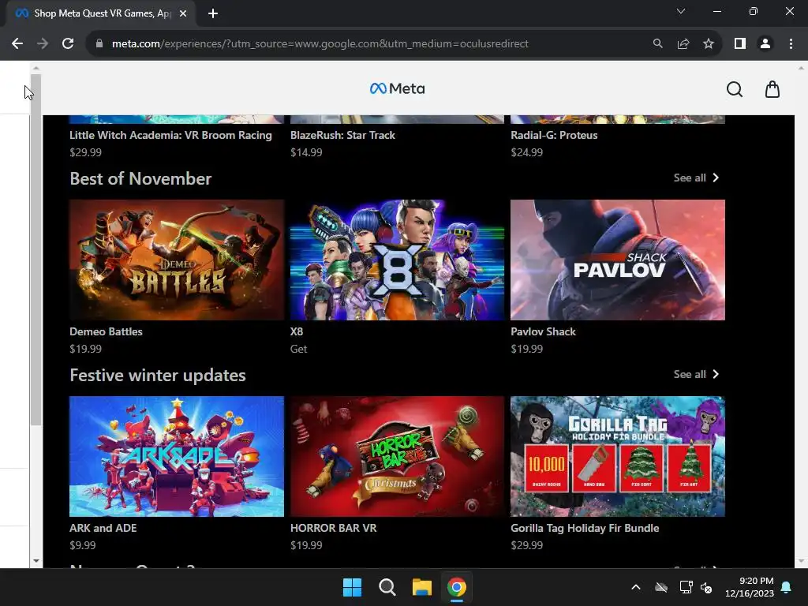Screen dimensions: 808x606
Task: Open the taskbar clock and date
Action: (x=750, y=587)
